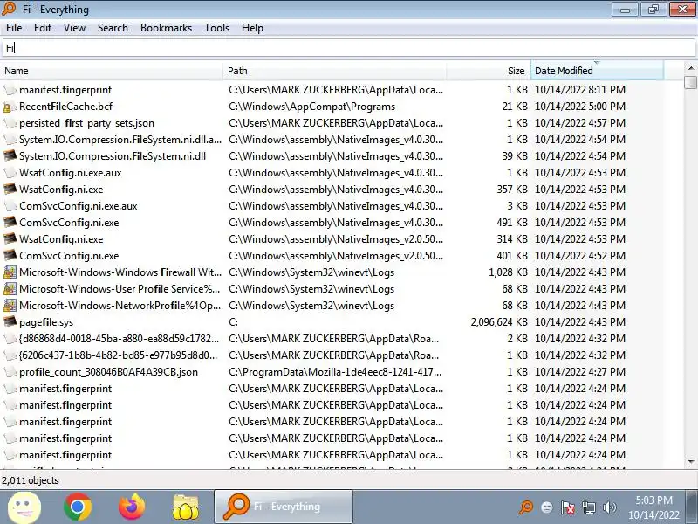Click the 1,028 KB size cell
The height and width of the screenshot is (524, 698).
(x=508, y=272)
